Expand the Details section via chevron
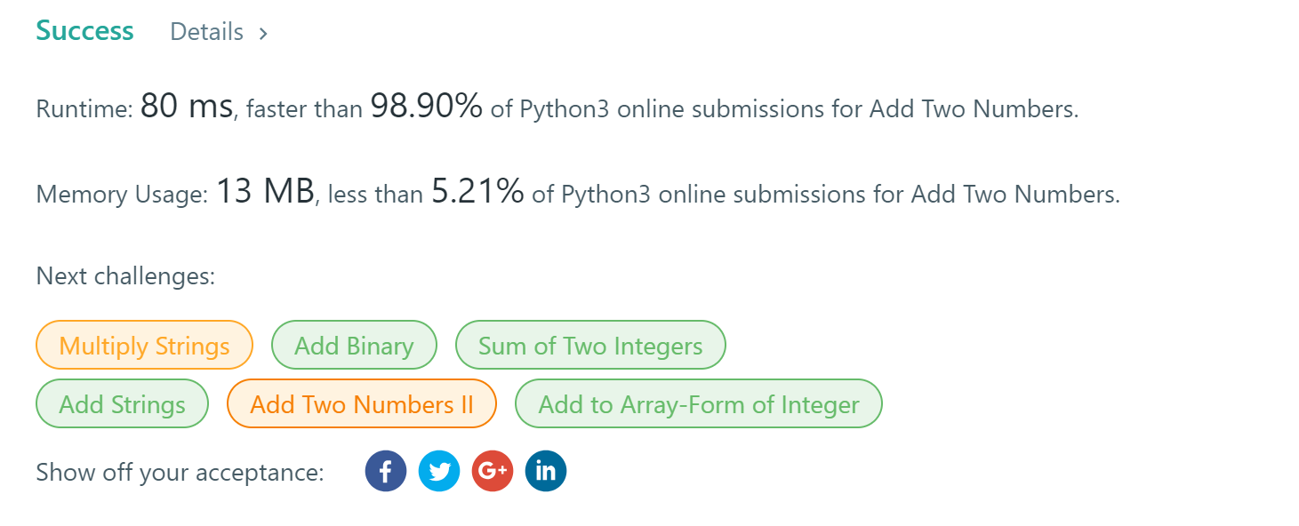The width and height of the screenshot is (1299, 526). [x=262, y=32]
